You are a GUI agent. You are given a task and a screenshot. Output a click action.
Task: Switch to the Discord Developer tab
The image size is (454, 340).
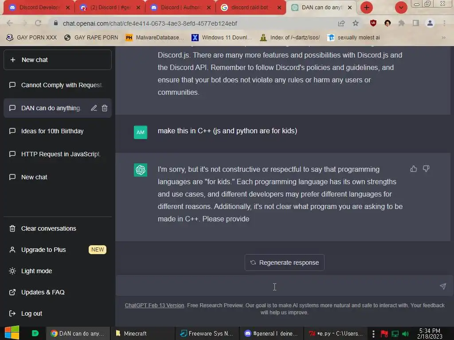[39, 8]
